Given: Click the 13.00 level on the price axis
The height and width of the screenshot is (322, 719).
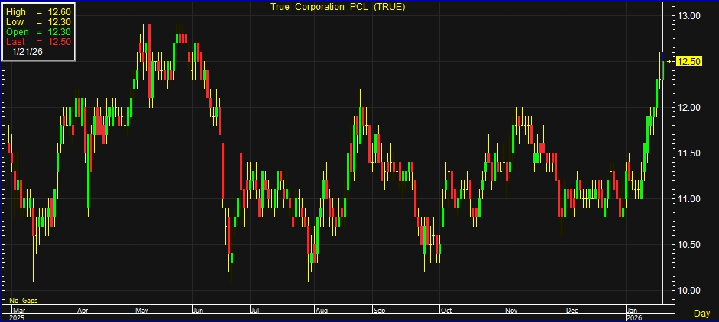Looking at the screenshot, I should click(x=690, y=15).
